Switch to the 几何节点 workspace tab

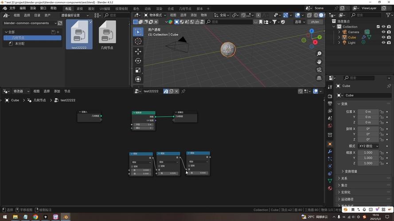pos(185,9)
